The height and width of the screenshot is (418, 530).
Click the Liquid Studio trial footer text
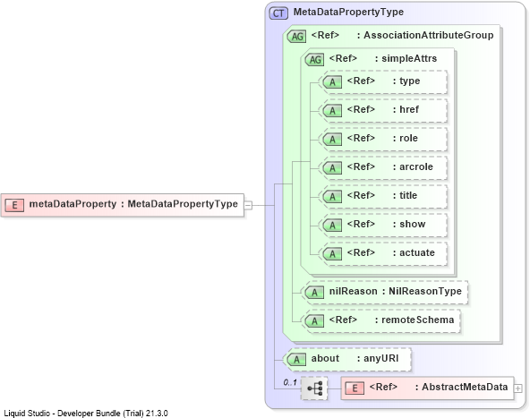[86, 414]
